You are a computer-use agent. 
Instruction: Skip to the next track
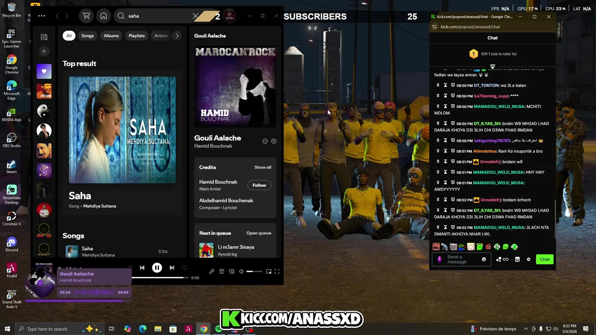tap(172, 268)
